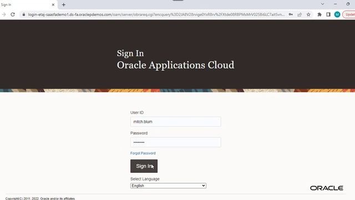Toggle the browser side panel icon
Screen dimensions: 355x200
(x=328, y=14)
